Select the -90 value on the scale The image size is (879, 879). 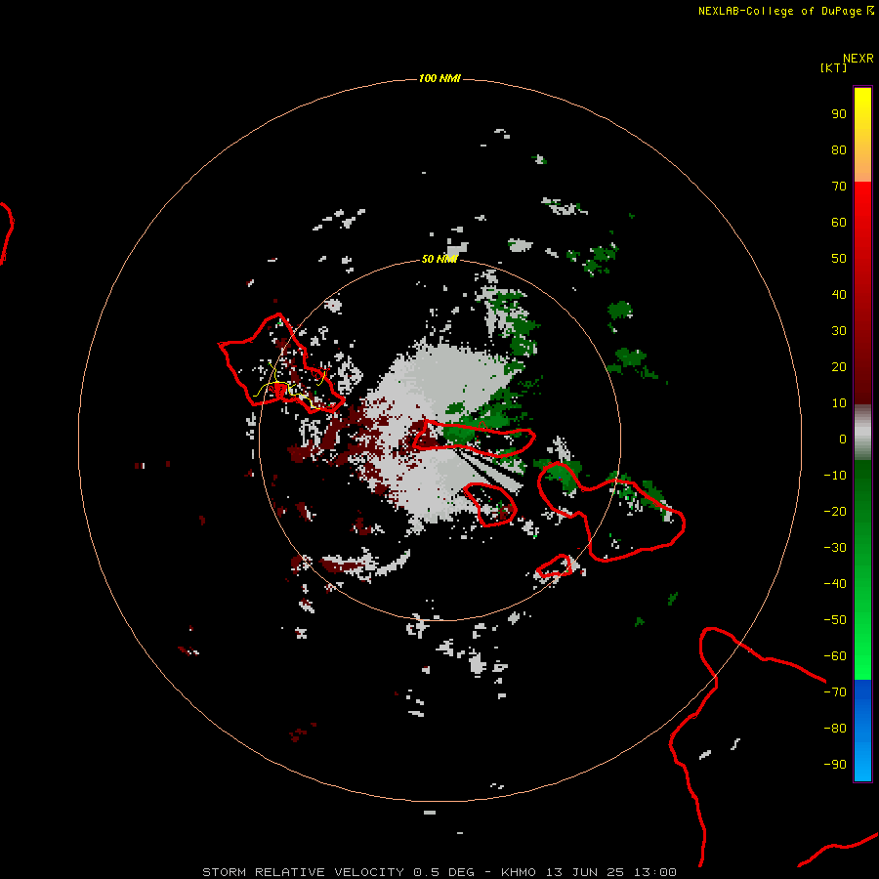[835, 764]
